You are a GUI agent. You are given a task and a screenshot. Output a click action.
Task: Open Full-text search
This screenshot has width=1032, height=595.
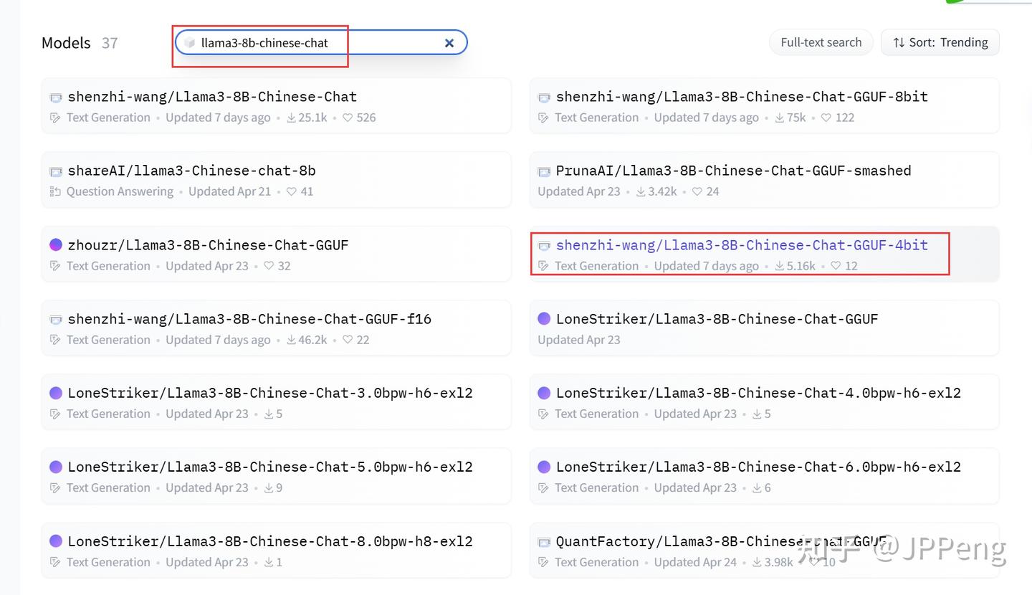(821, 42)
